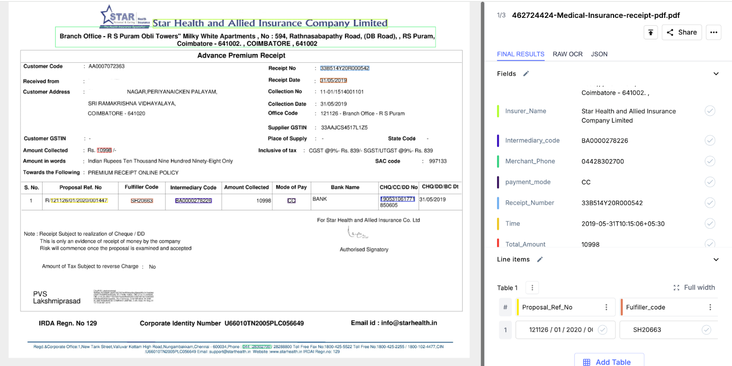The width and height of the screenshot is (732, 366).
Task: Click the 04428302700 phone value
Action: (x=603, y=161)
